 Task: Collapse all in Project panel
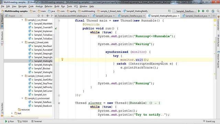(x=42, y=16)
